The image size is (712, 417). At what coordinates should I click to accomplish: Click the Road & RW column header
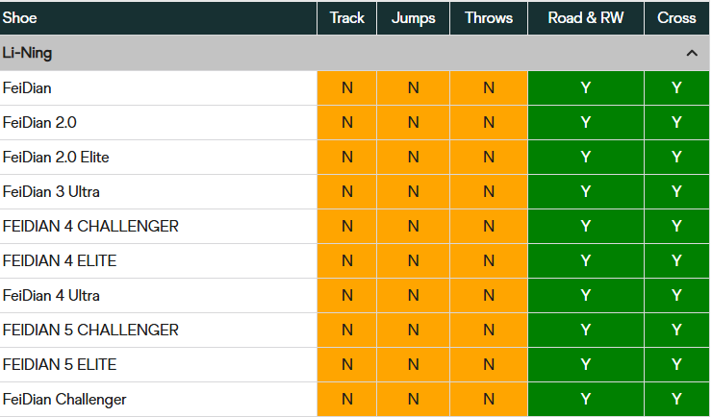coord(586,18)
